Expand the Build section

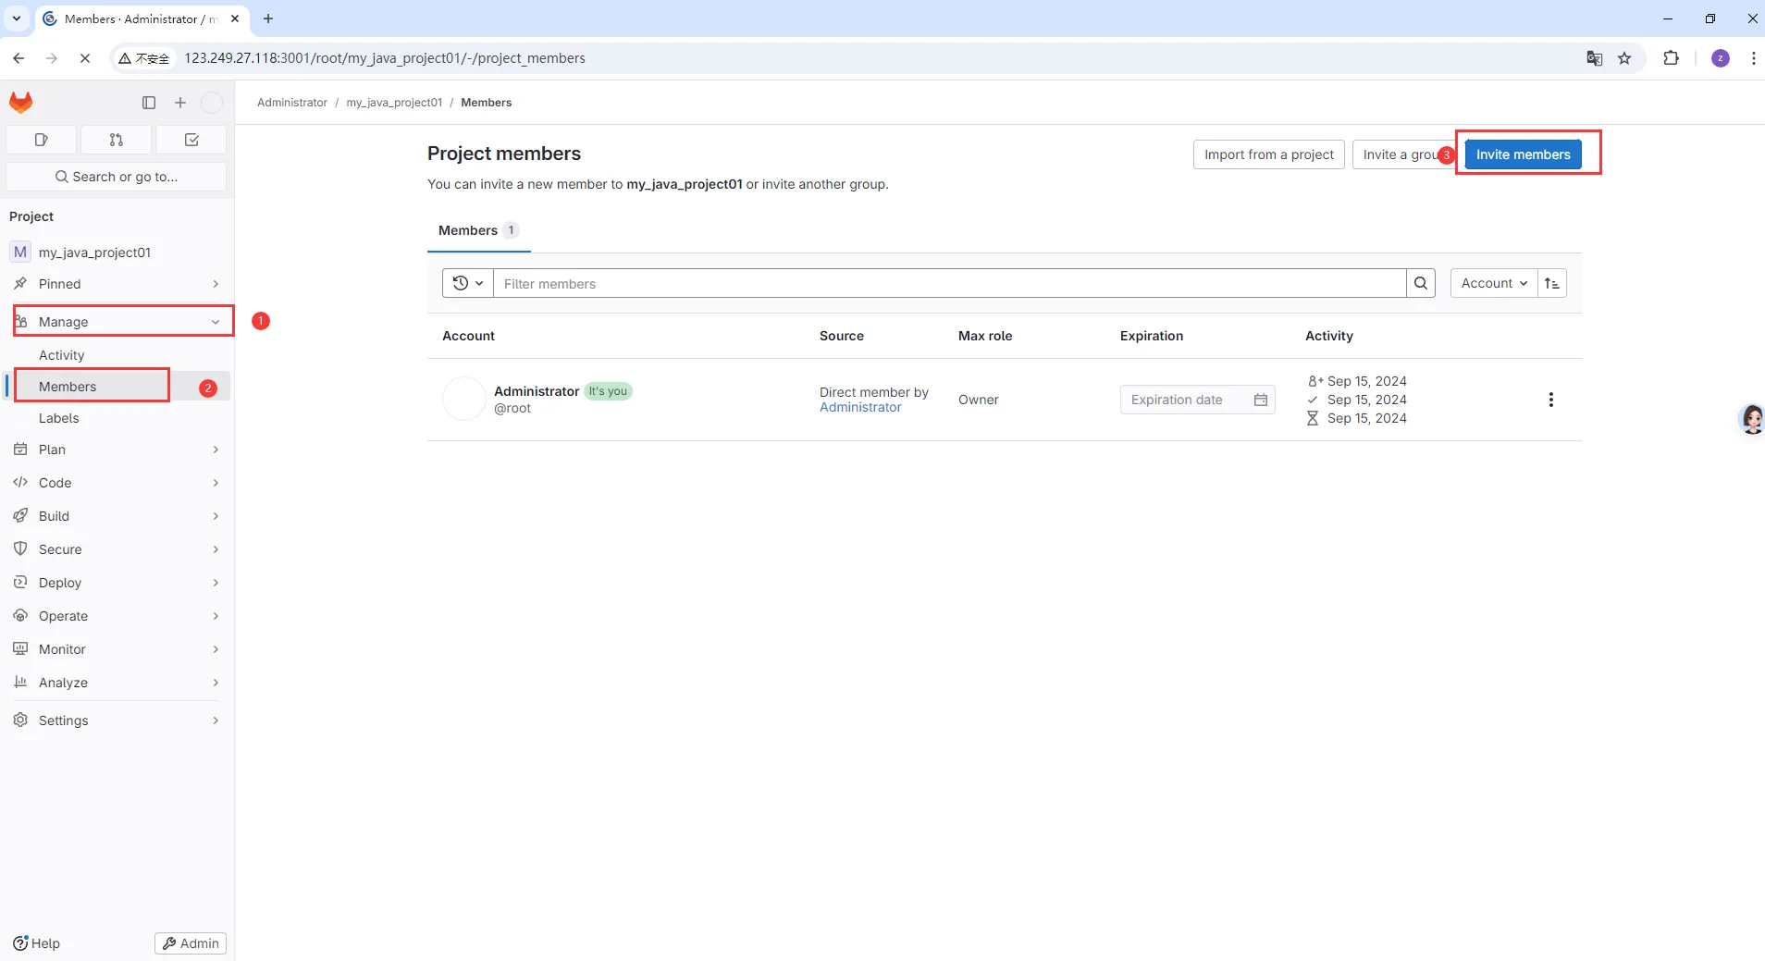(117, 516)
